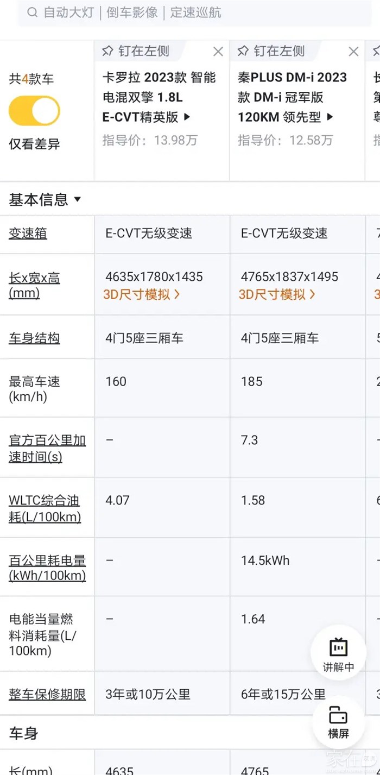Open the 百公里耗电量 term explanation
The height and width of the screenshot is (775, 380).
click(x=47, y=568)
